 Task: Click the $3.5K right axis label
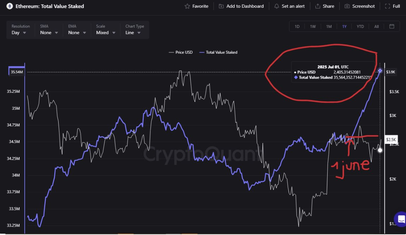pos(394,92)
